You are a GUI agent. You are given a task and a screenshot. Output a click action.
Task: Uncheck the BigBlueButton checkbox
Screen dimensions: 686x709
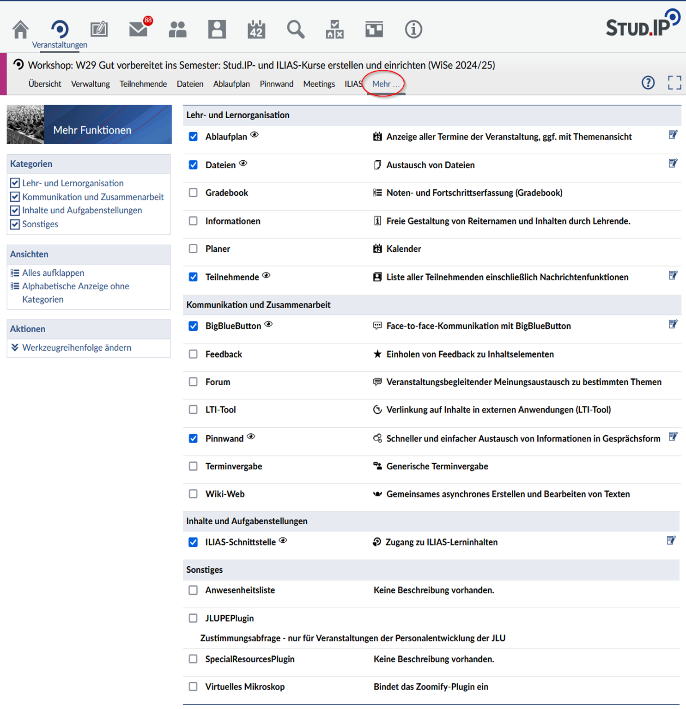tap(193, 326)
